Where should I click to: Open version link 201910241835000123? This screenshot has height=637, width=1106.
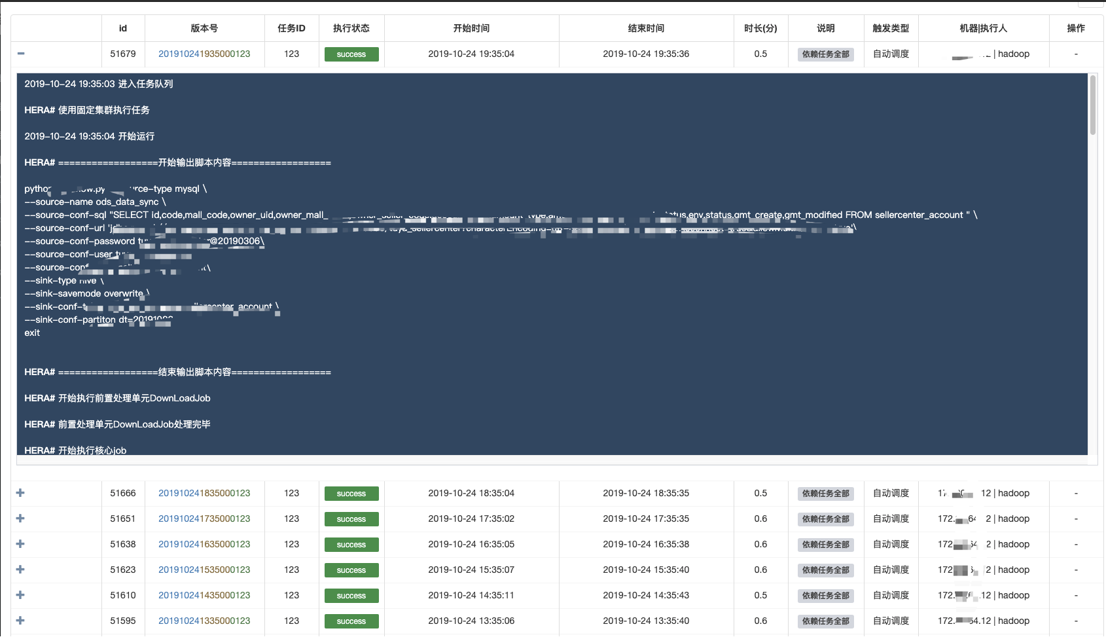[204, 493]
